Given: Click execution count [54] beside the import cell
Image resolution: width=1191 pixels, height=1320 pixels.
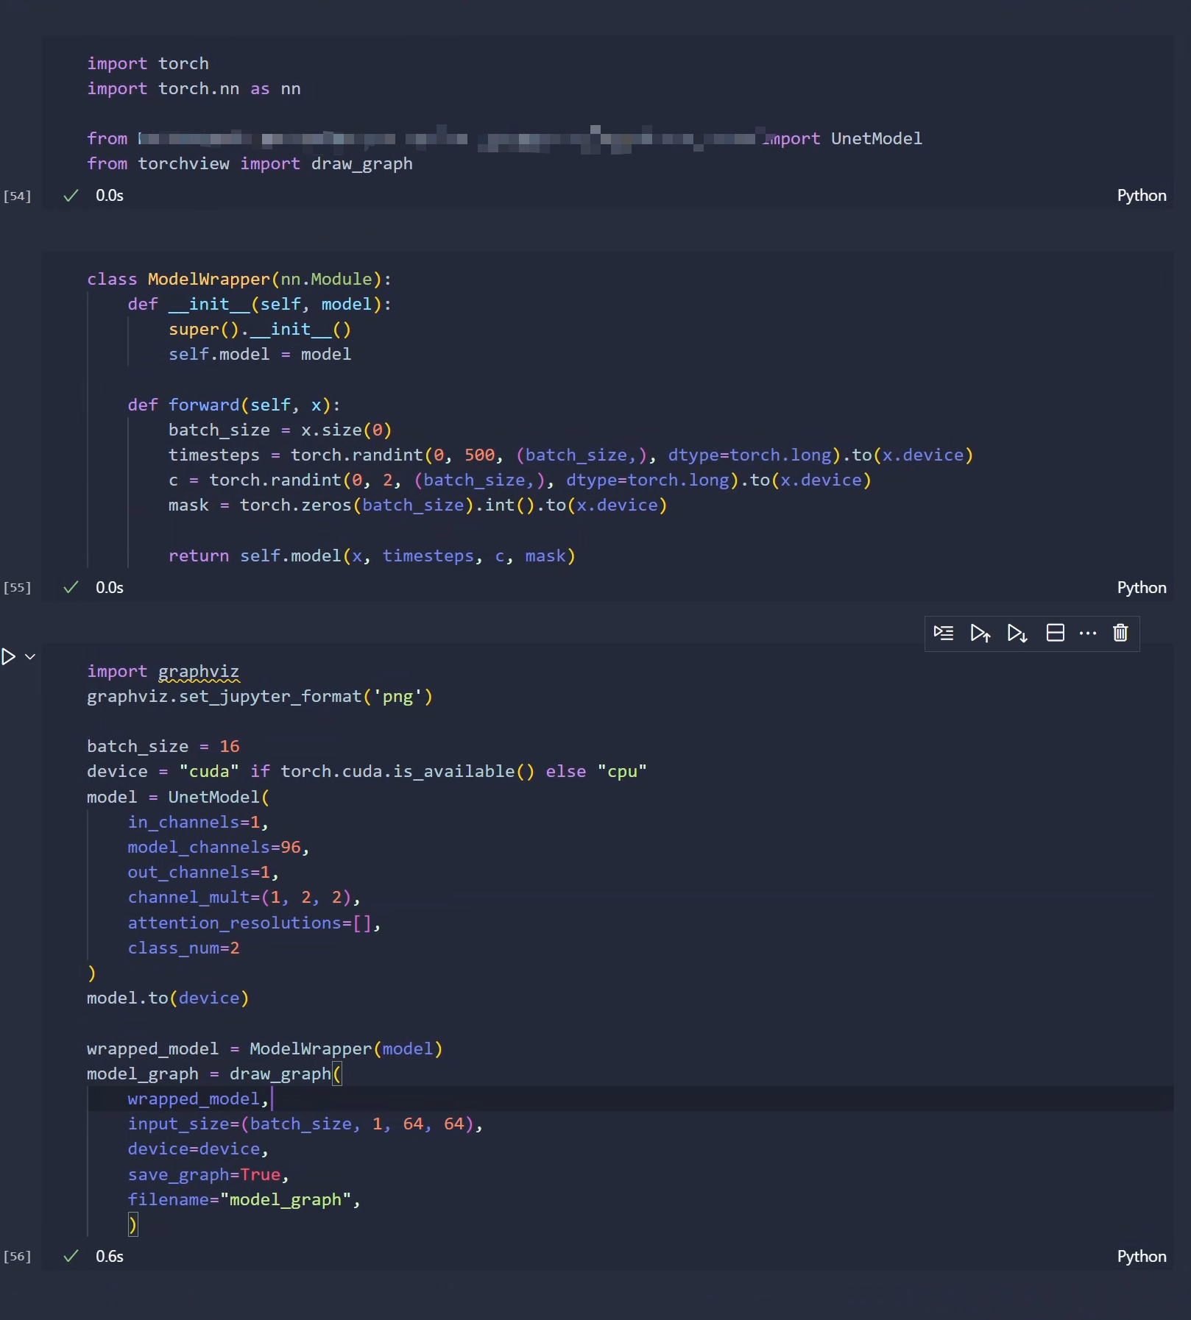Looking at the screenshot, I should (x=18, y=195).
